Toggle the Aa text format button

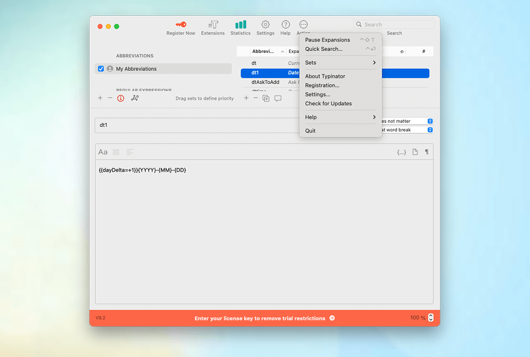[103, 152]
